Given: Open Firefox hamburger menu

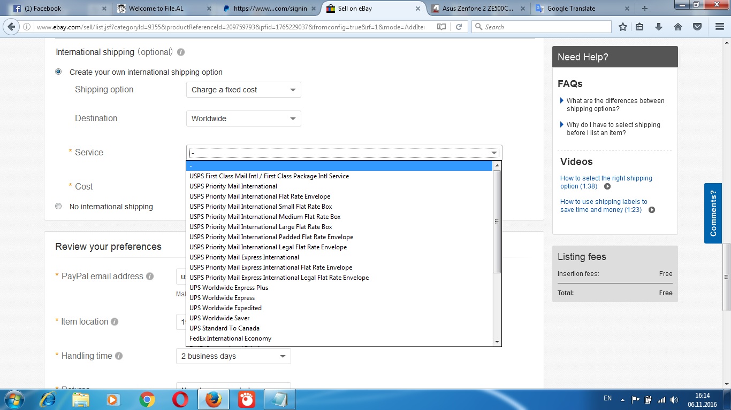Looking at the screenshot, I should pyautogui.click(x=719, y=27).
